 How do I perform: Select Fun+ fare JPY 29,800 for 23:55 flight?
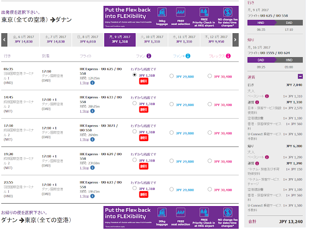(172, 189)
